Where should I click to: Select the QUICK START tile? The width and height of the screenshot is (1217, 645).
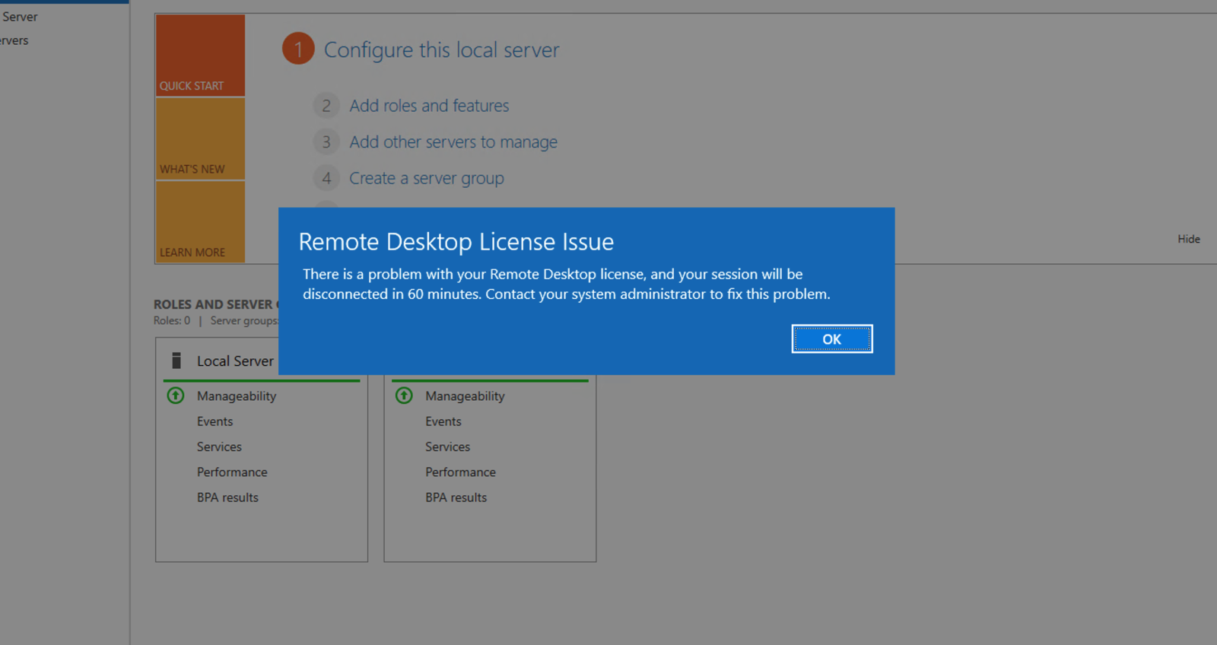[x=201, y=56]
